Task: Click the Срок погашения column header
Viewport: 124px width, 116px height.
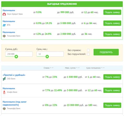Action: [x=93, y=68]
